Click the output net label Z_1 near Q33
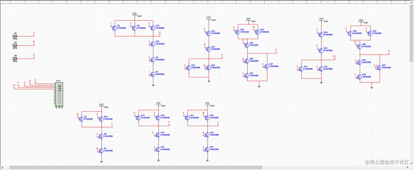Image resolution: width=414 pixels, height=170 pixels. pyautogui.click(x=334, y=56)
